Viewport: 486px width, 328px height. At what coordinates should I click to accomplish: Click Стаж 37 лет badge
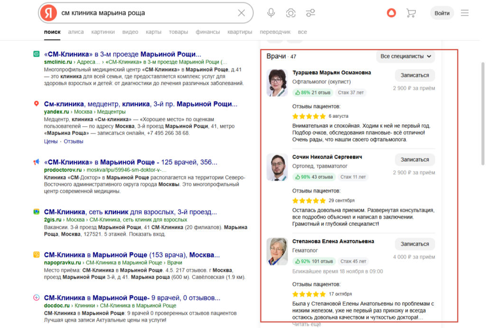351,93
